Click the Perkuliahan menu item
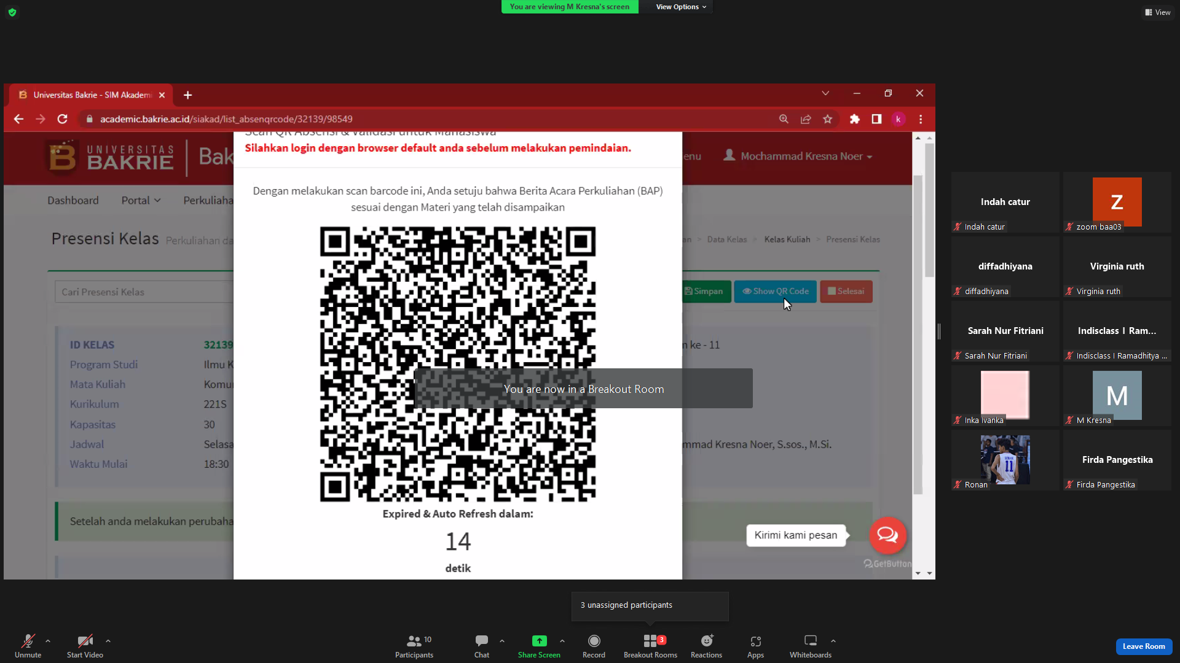 click(208, 201)
